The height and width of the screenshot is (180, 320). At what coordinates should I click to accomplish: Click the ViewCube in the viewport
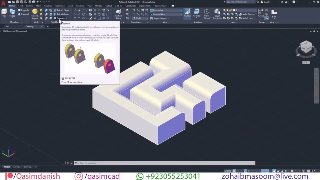[306, 47]
